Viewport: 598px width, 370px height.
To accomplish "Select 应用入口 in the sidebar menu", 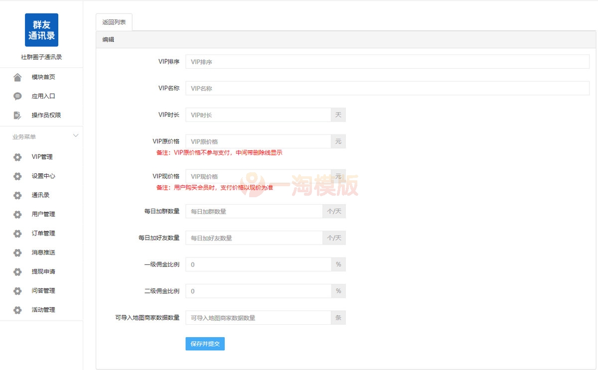I will (x=43, y=96).
